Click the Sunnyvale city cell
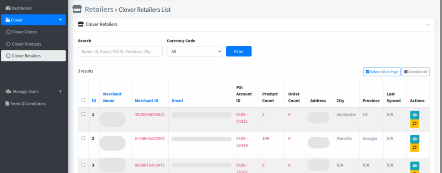The width and height of the screenshot is (442, 173). point(346,114)
